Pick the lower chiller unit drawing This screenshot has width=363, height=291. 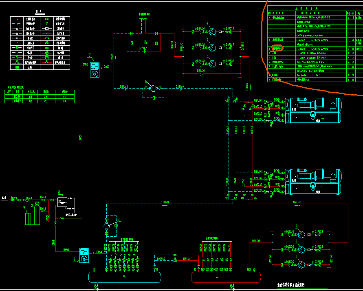click(x=314, y=182)
